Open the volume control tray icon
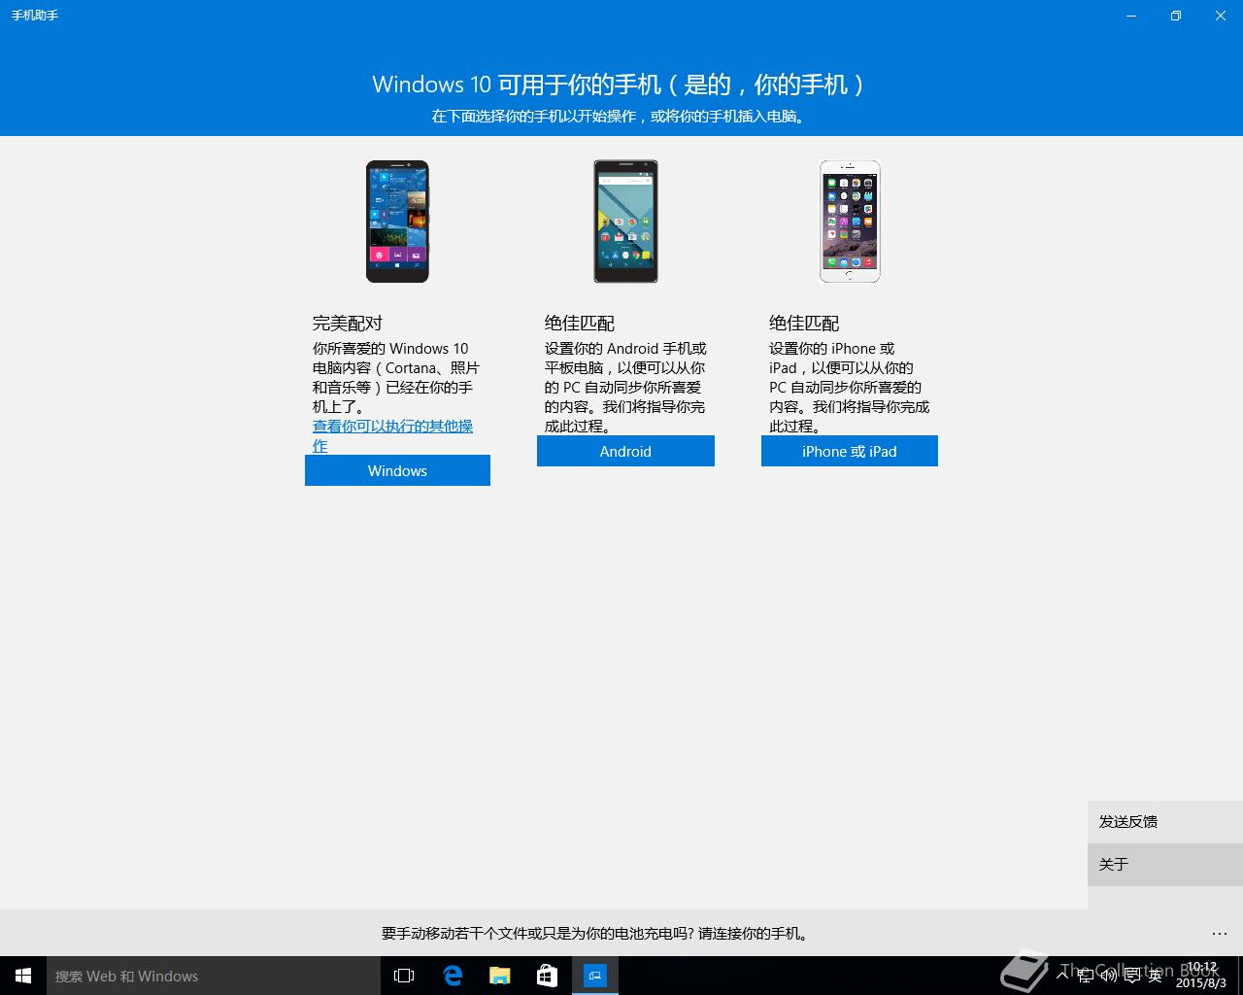The image size is (1243, 995). [1109, 976]
